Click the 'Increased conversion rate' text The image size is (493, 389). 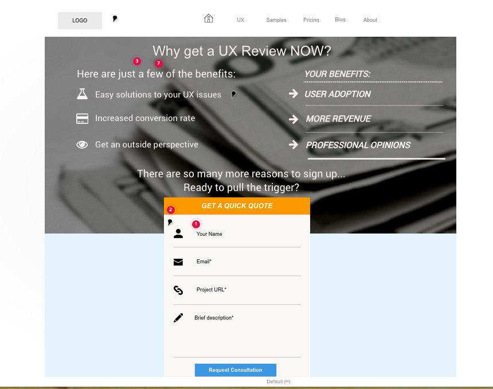click(x=145, y=118)
